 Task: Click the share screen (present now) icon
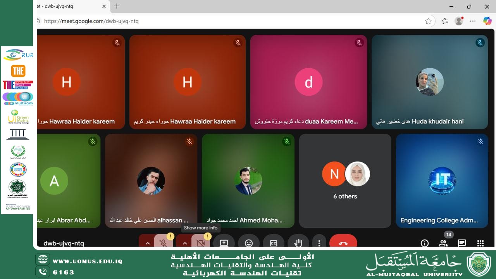pyautogui.click(x=224, y=243)
